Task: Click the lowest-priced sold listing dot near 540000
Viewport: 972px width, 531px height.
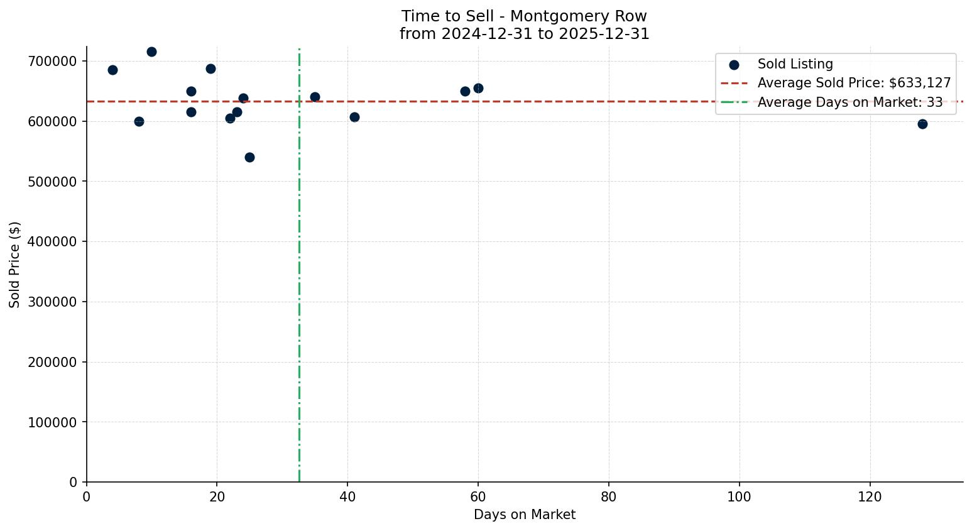Action: (249, 157)
